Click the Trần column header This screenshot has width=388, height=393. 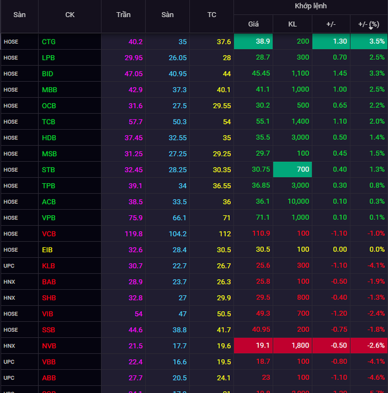tap(123, 15)
